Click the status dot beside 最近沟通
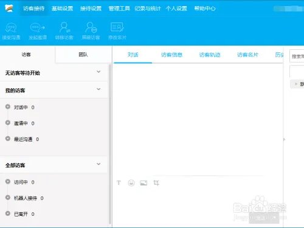The height and width of the screenshot is (228, 304). (8, 139)
